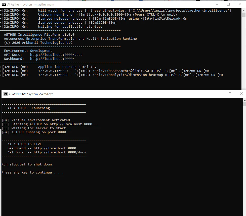This screenshot has width=246, height=216.
Task: Click API Docs localhost:8000/docs in cmd.exe window
Action: (47, 152)
